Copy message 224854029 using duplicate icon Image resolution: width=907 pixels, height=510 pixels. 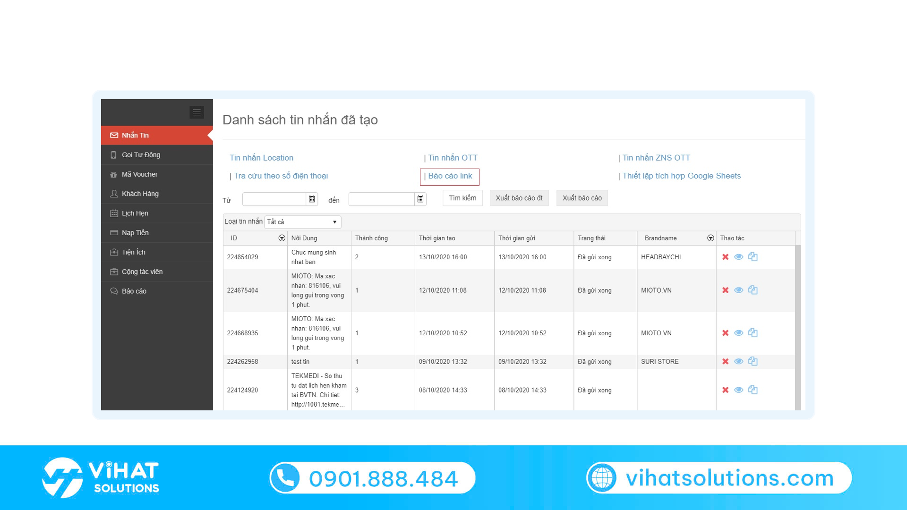coord(753,257)
